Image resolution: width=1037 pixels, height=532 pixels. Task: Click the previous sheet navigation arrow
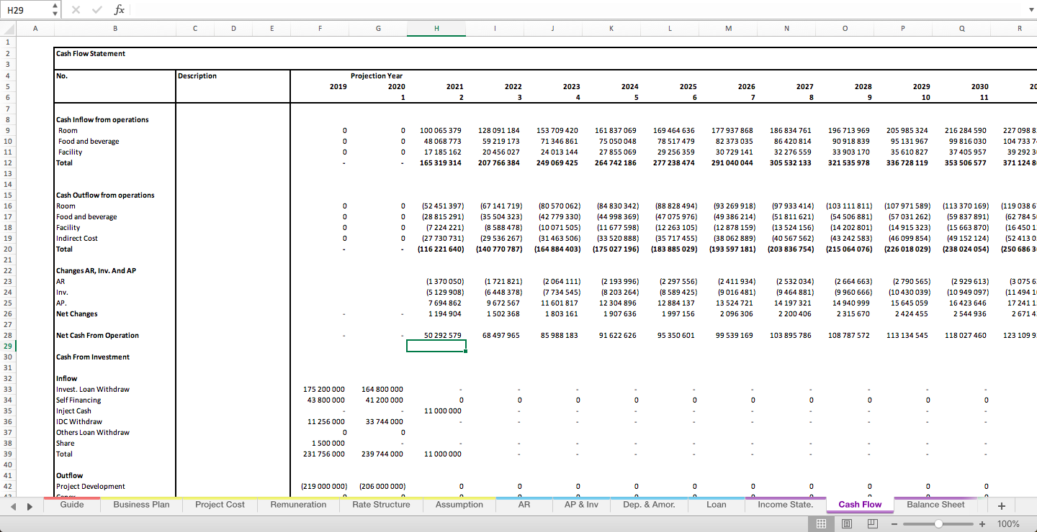[14, 506]
